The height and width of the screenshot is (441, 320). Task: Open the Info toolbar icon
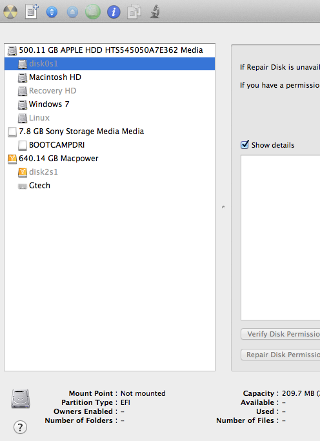coord(114,12)
